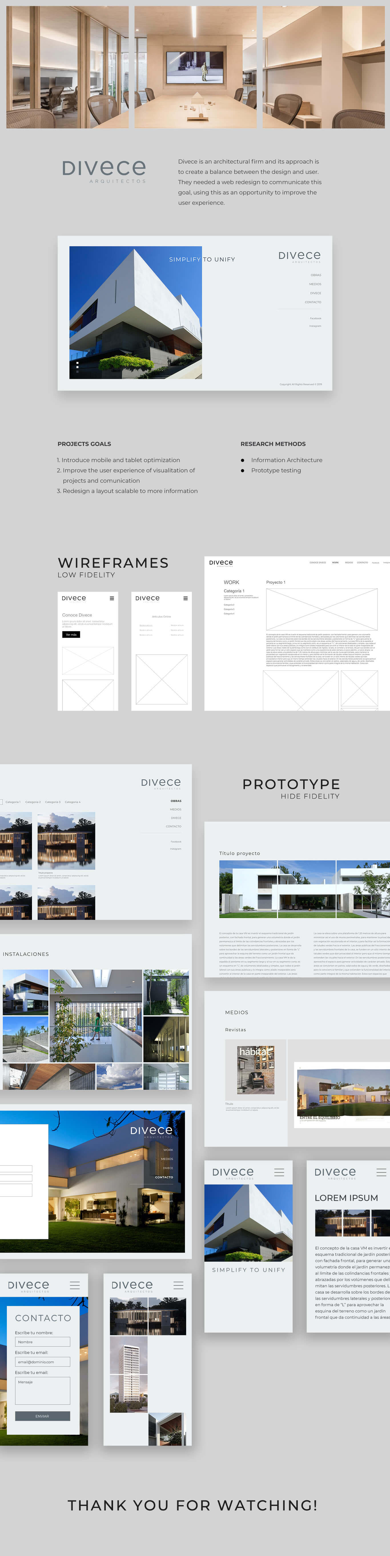This screenshot has width=390, height=1556.
Task: Select WORK on the night house contact page
Action: pos(168,1150)
